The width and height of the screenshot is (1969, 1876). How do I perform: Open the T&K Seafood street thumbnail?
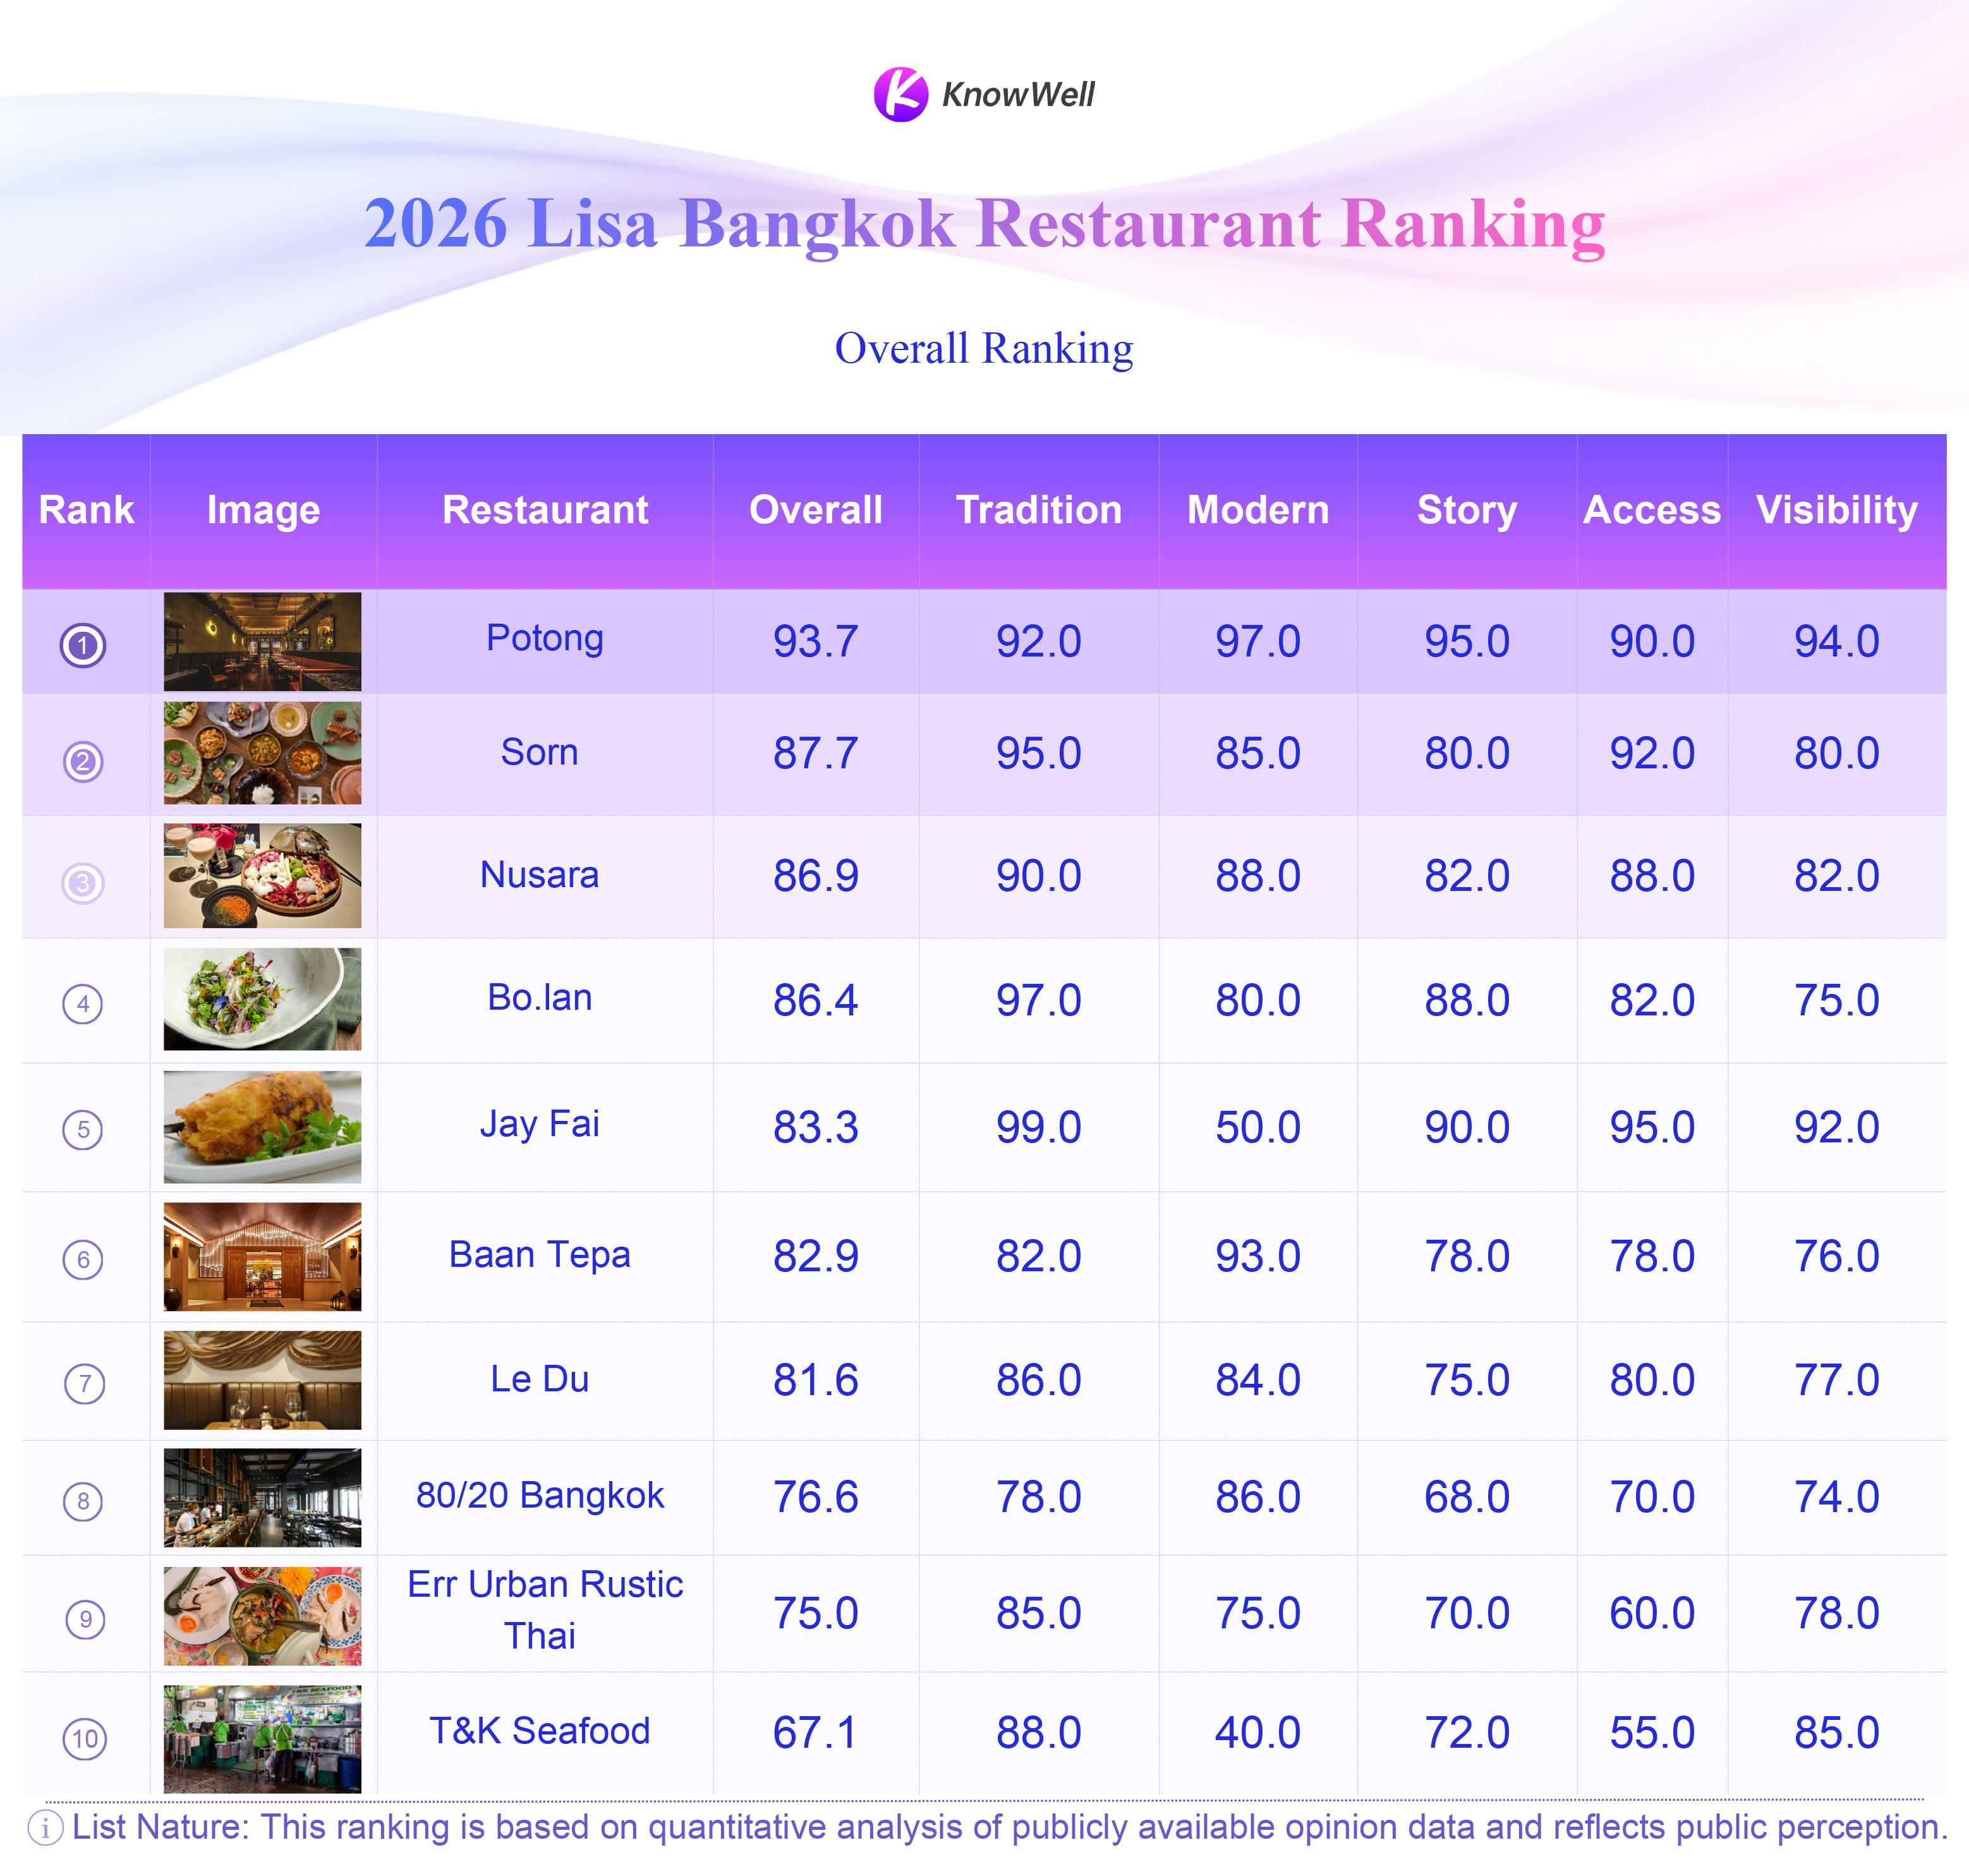[x=262, y=1739]
